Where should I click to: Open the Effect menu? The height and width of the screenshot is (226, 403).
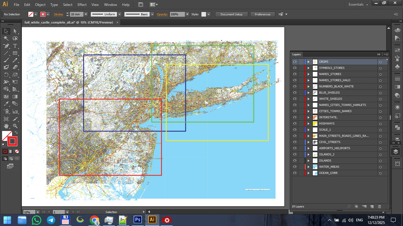[x=82, y=5]
